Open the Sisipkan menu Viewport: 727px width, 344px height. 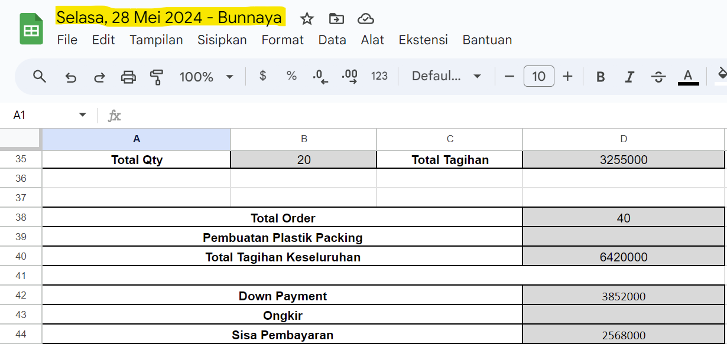[x=222, y=40]
